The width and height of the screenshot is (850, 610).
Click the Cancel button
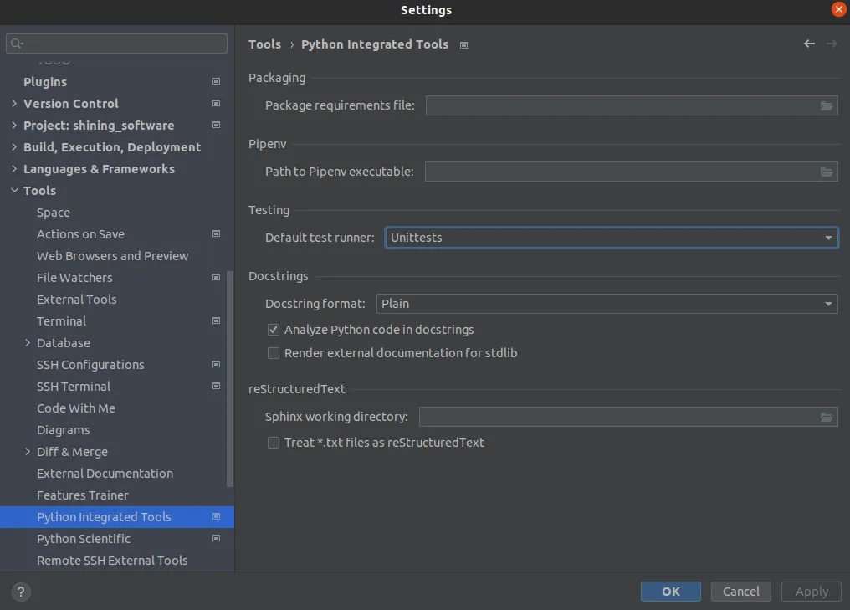(x=740, y=592)
